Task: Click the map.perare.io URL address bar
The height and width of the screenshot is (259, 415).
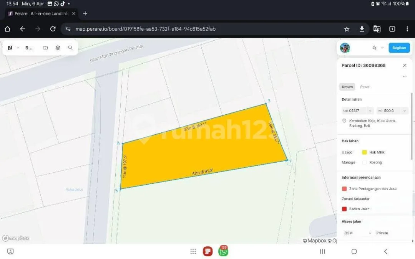Action: [x=146, y=29]
